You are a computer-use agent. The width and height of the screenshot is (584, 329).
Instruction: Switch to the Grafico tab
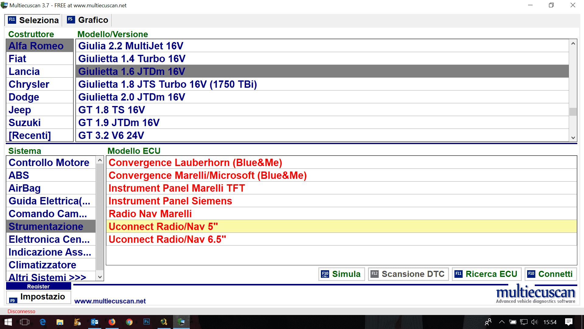[88, 20]
